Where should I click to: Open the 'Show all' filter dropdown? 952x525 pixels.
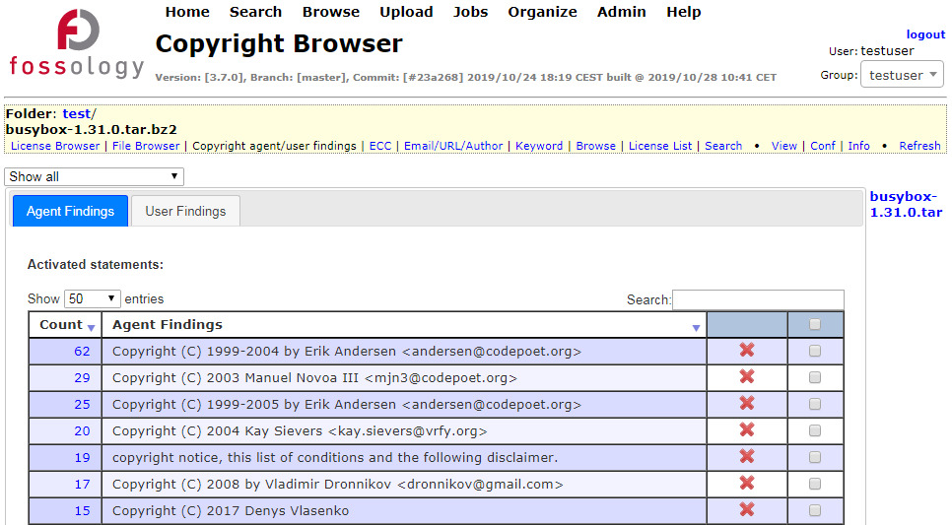pyautogui.click(x=94, y=176)
